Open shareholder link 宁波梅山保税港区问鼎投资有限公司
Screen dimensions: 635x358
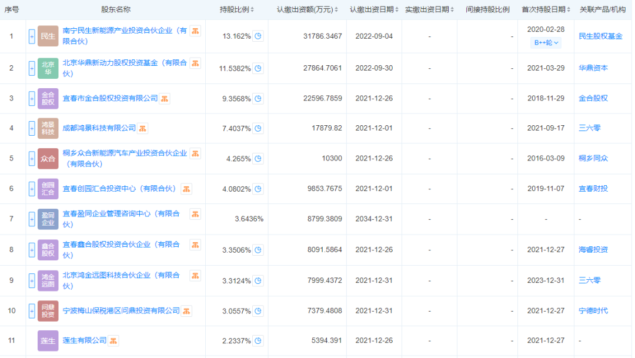tap(121, 310)
